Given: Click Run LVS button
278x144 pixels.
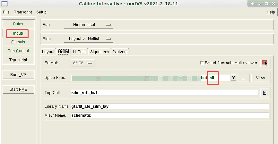Looking at the screenshot, I should tap(18, 75).
